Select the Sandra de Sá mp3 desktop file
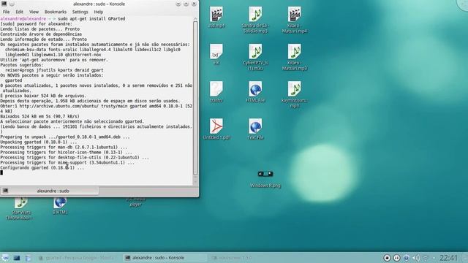The image size is (468, 263). [255, 20]
